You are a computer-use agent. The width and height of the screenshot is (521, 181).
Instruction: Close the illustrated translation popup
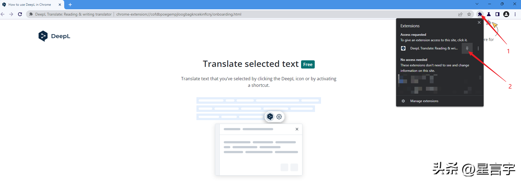click(297, 129)
